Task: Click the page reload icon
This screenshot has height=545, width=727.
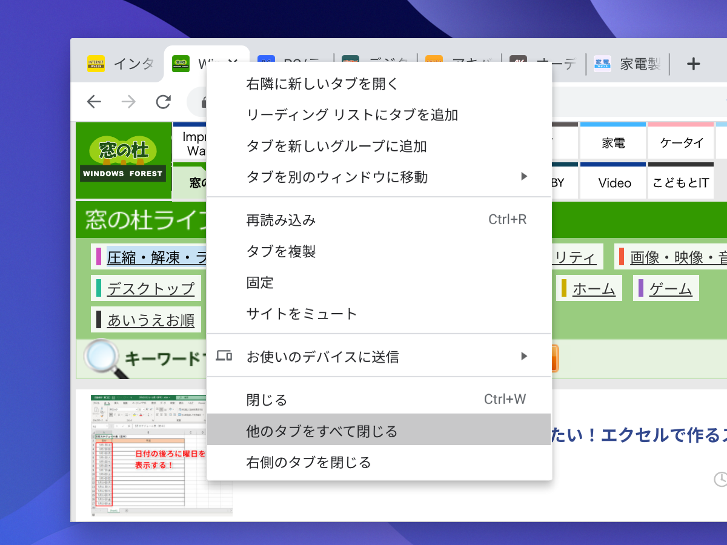Action: point(163,102)
